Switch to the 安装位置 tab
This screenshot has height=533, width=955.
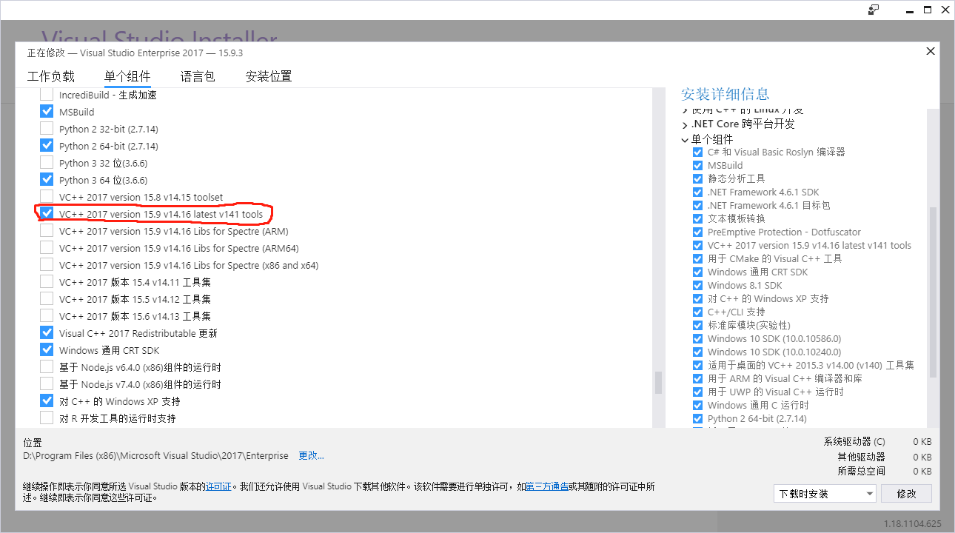268,76
